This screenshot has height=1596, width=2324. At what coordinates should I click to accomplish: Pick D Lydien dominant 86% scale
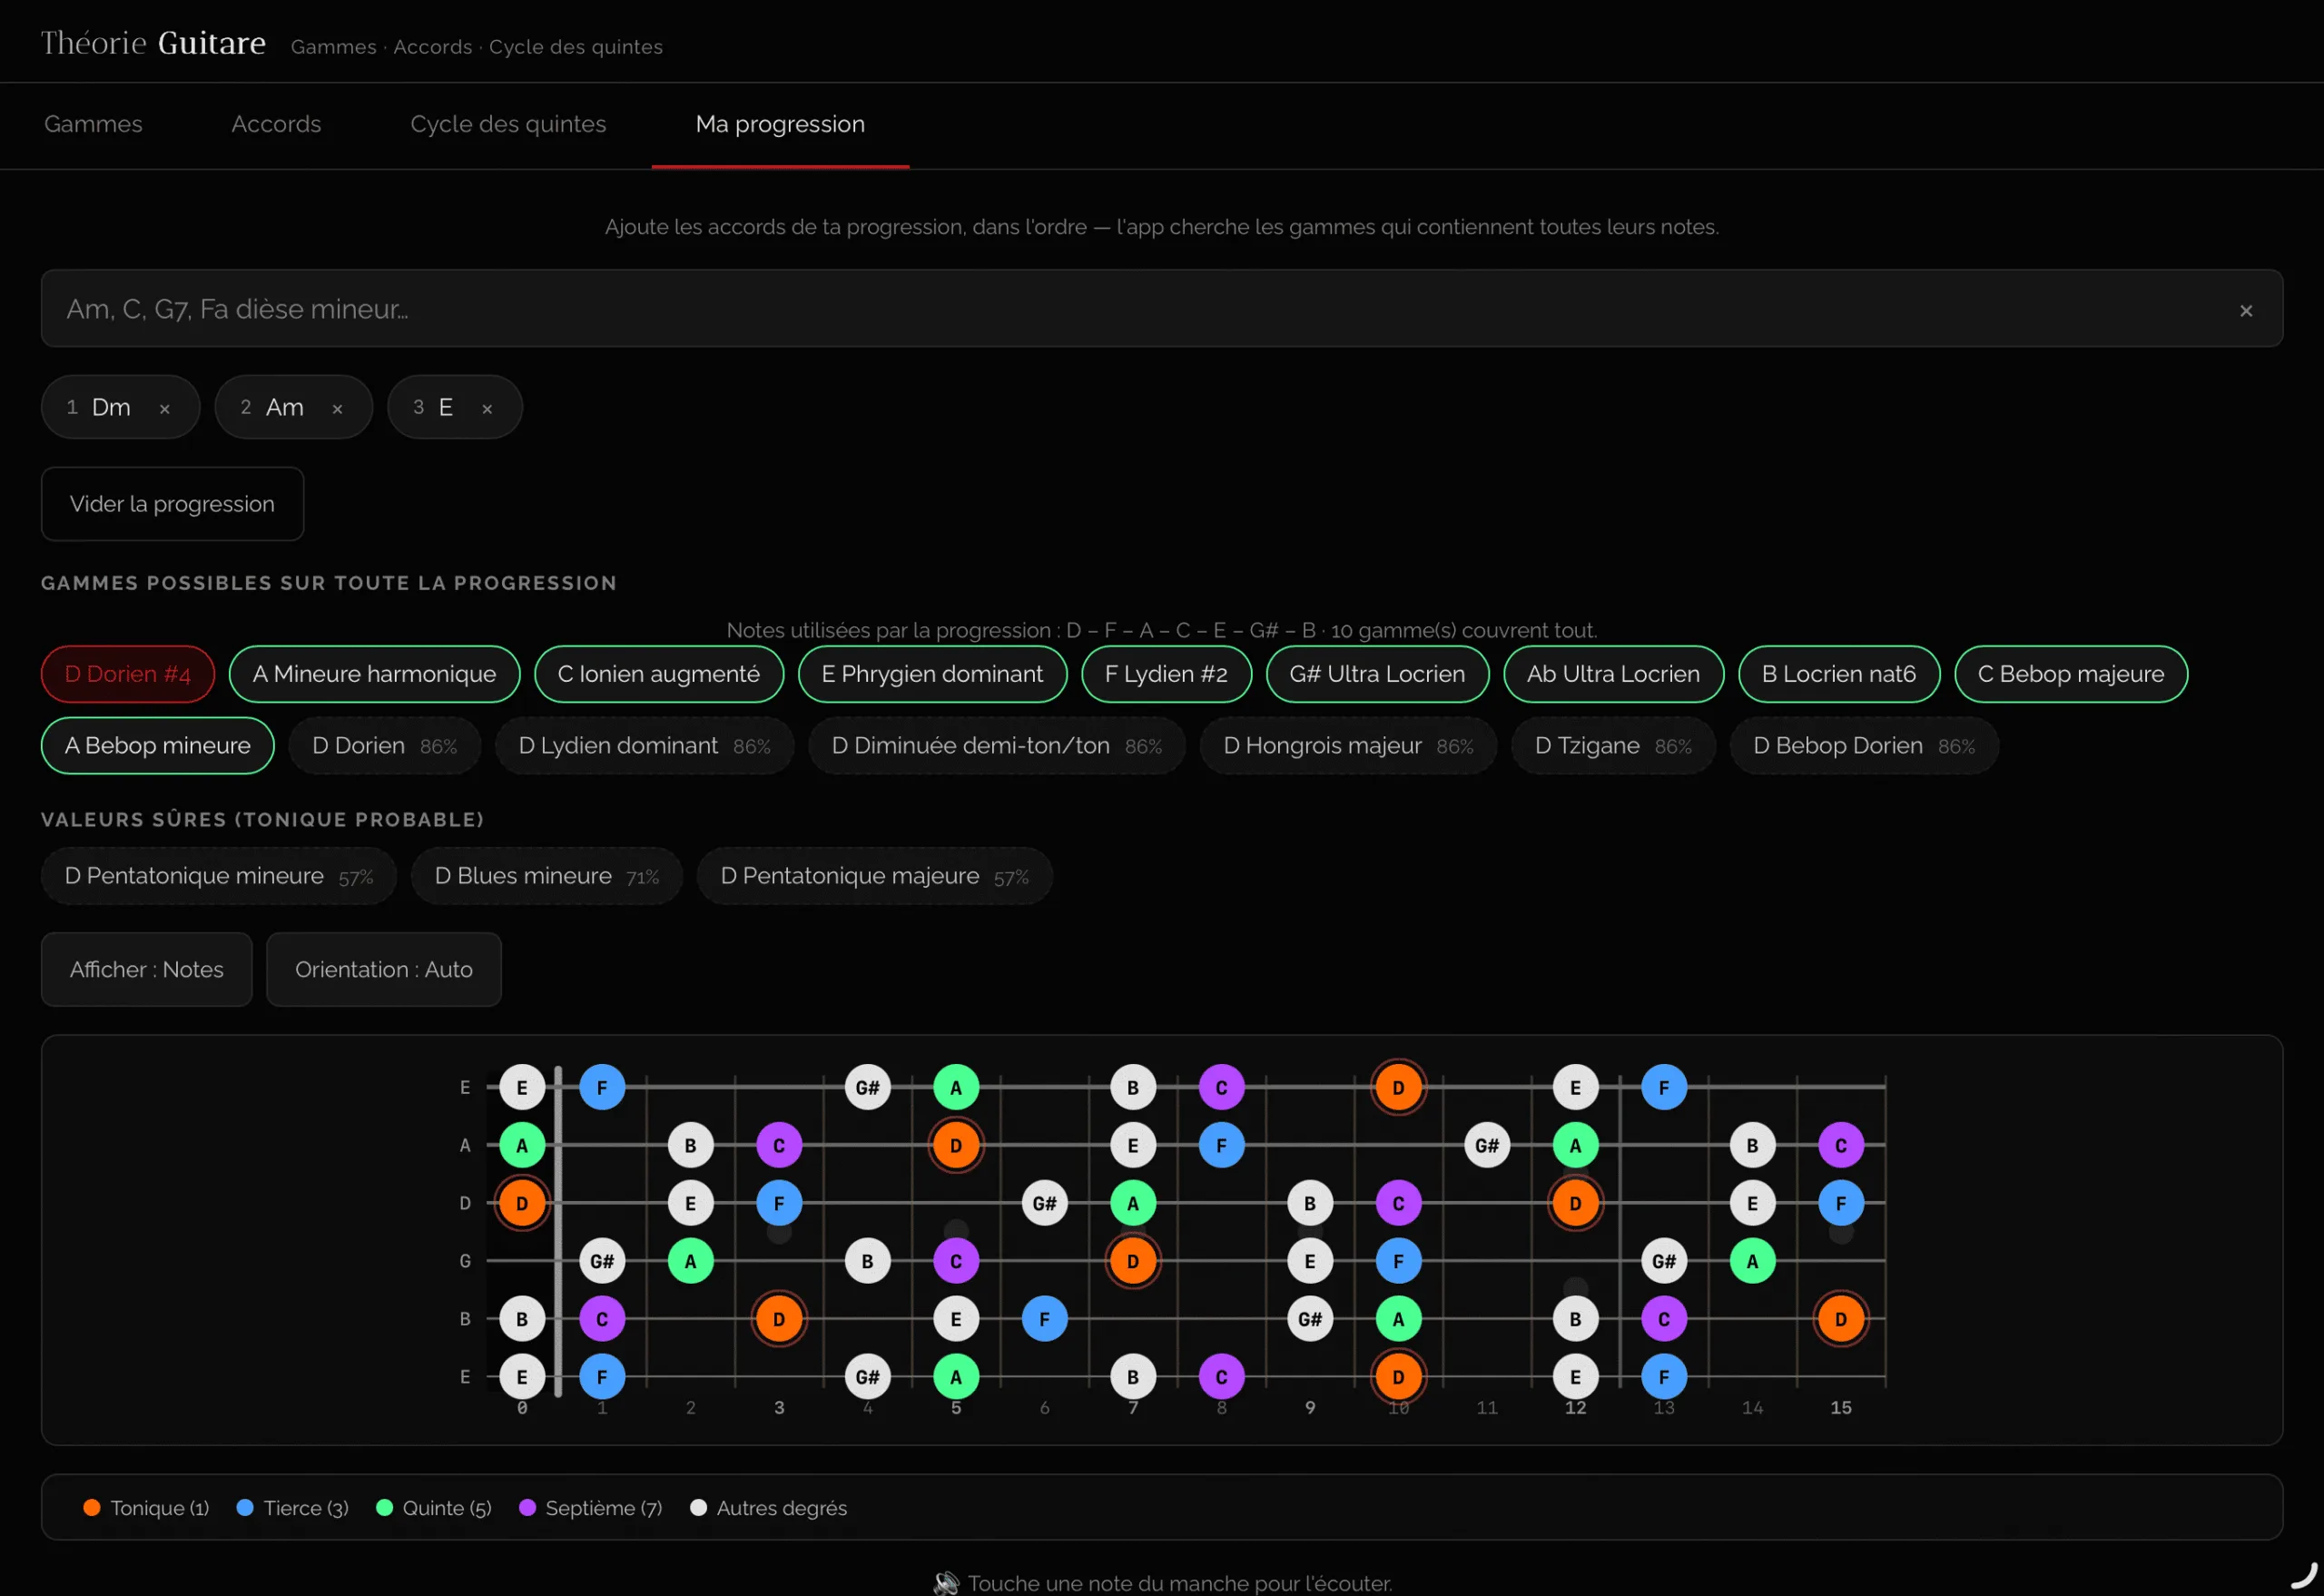point(644,746)
